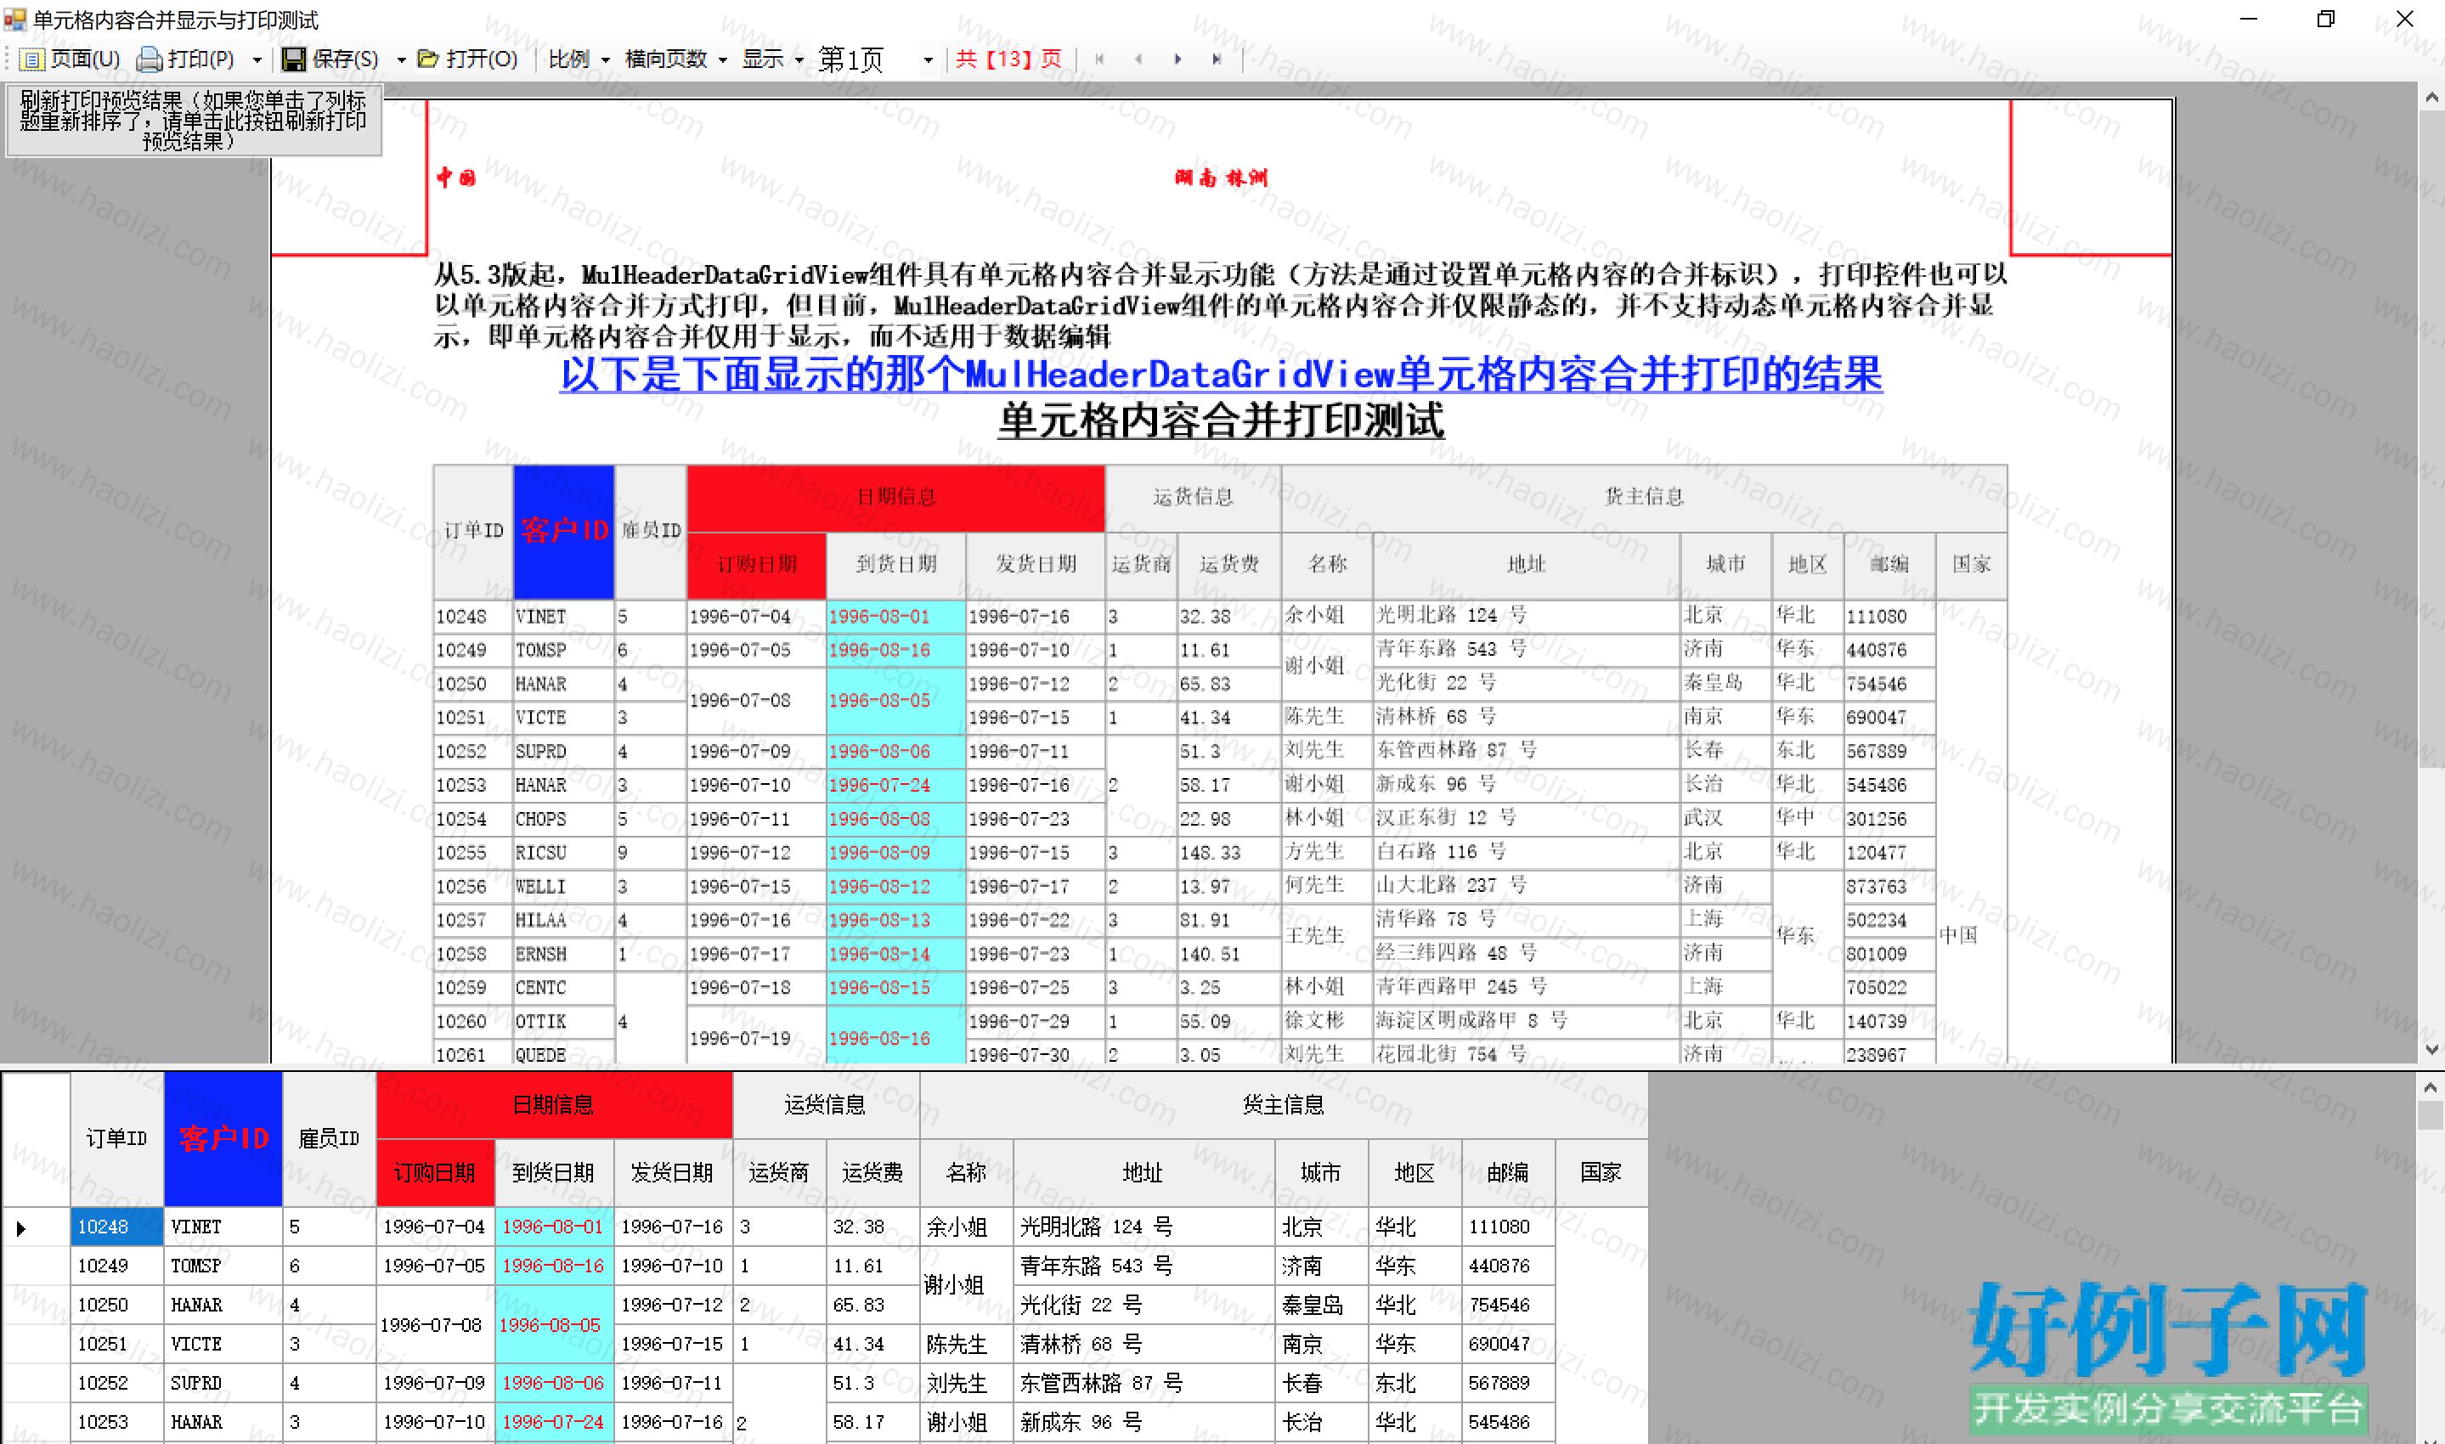
Task: Click the grid's vertical scrollbar up arrow
Action: [x=2431, y=1087]
